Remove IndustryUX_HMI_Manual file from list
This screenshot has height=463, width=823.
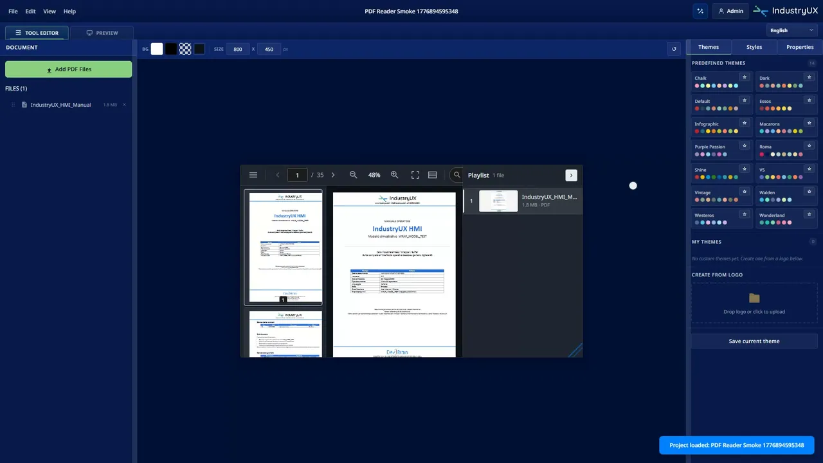point(124,105)
